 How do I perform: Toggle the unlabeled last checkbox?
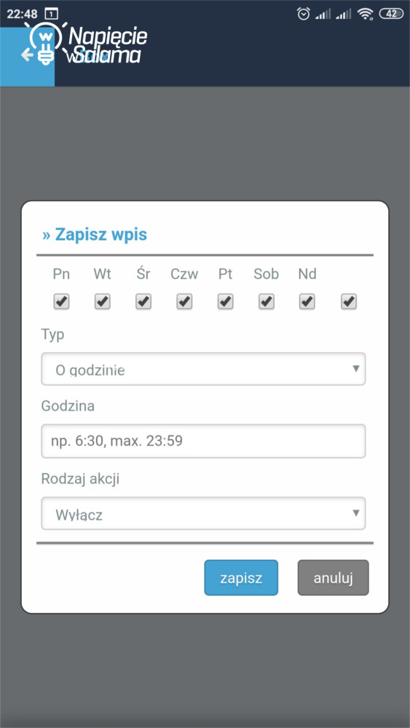348,302
